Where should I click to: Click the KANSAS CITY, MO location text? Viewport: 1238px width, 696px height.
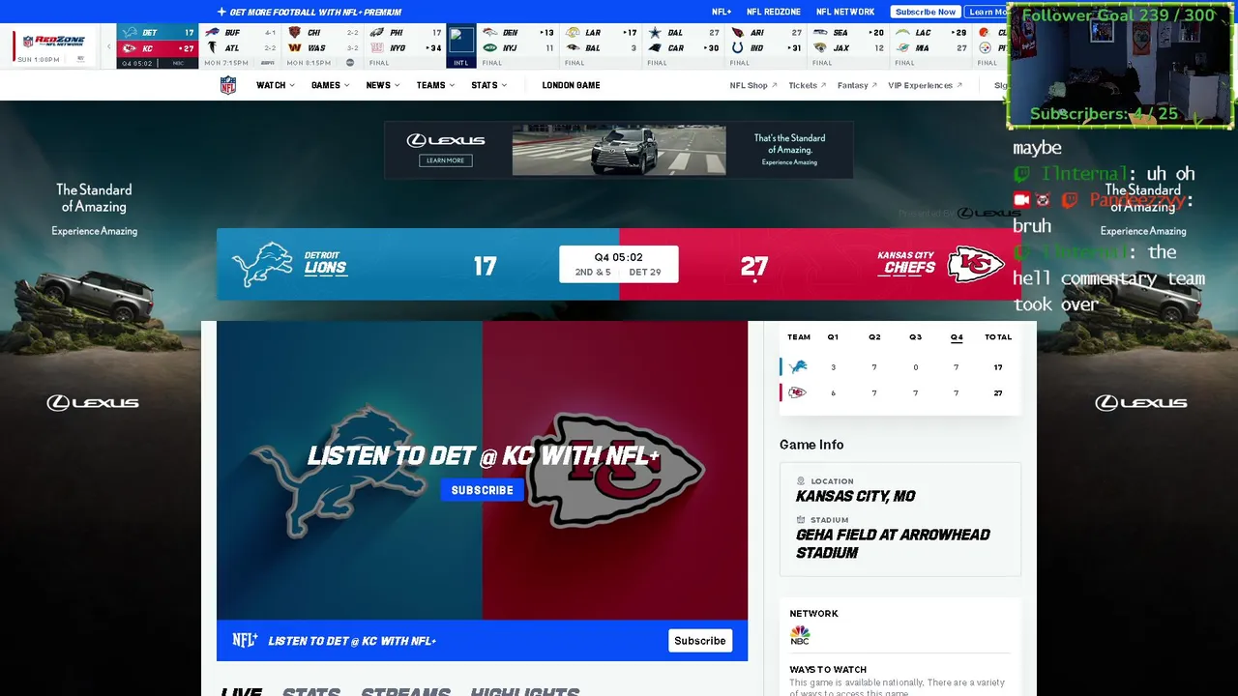point(855,496)
